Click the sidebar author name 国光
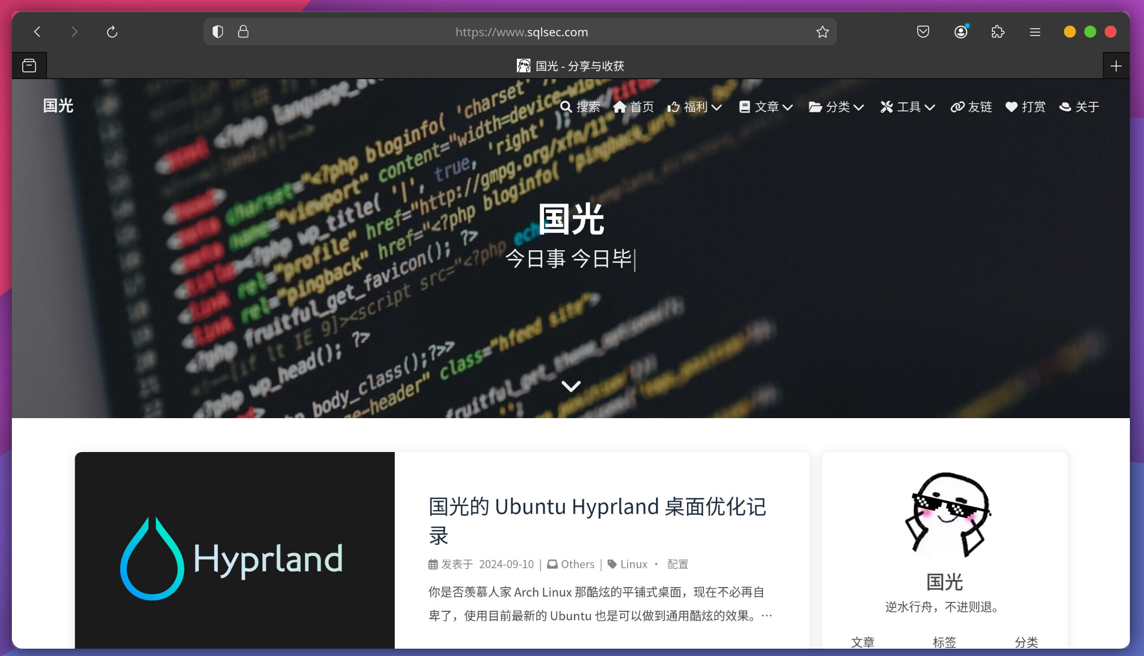 tap(944, 581)
